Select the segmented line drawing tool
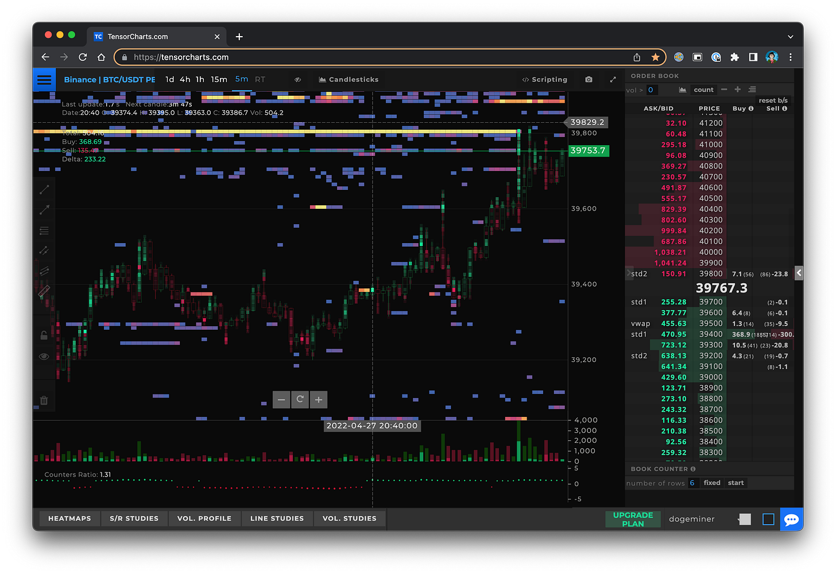Viewport: 836px width, 574px height. coord(44,251)
